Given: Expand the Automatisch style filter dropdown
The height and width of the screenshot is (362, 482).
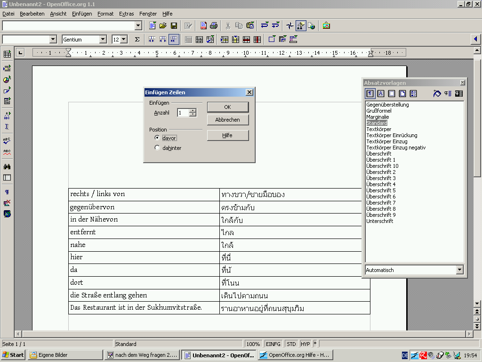Looking at the screenshot, I should point(459,270).
